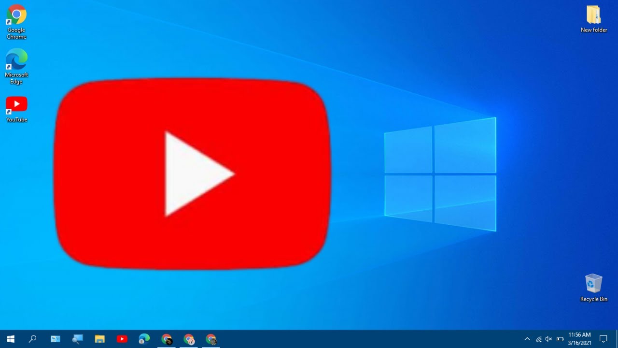Screen dimensions: 618x348
Task: Unmute the system volume
Action: coord(548,339)
